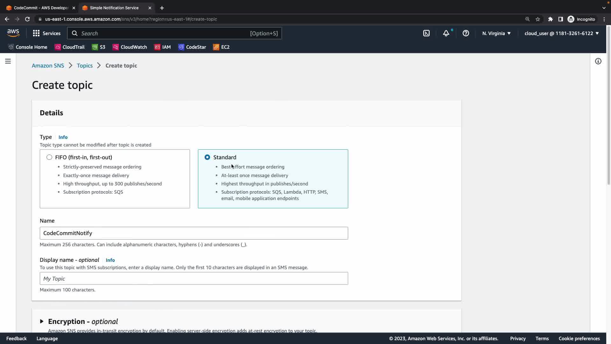The image size is (611, 344).
Task: Open the notifications bell icon
Action: pos(446,33)
